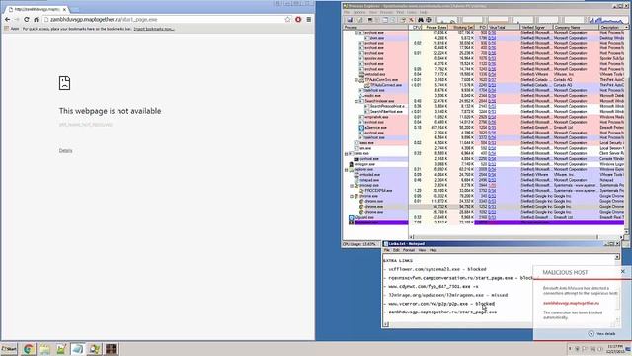Click the Process Explorer horizontal scrollbar
The image size is (632, 356).
(x=515, y=237)
